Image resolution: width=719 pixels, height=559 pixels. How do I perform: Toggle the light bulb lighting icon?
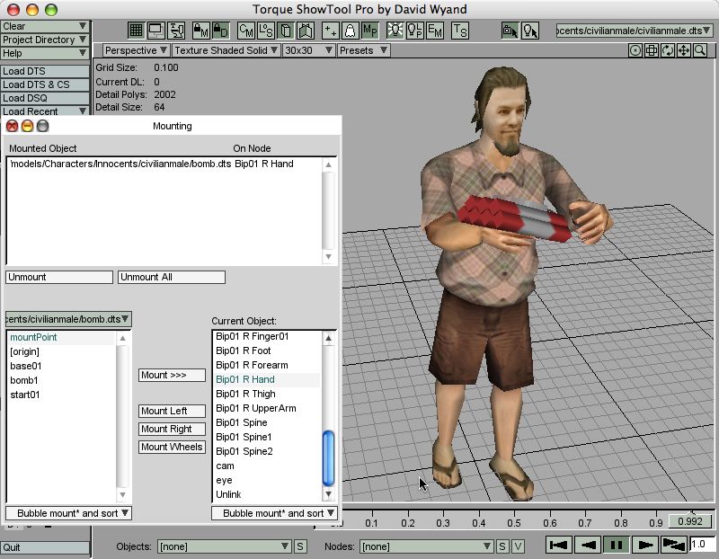pyautogui.click(x=394, y=30)
